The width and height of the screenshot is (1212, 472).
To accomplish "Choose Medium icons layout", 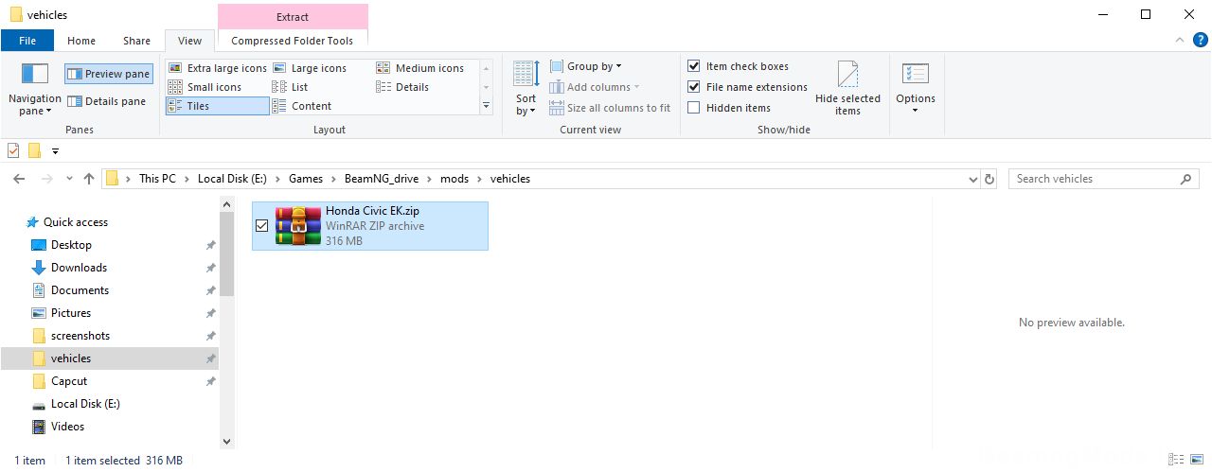I will pyautogui.click(x=419, y=68).
